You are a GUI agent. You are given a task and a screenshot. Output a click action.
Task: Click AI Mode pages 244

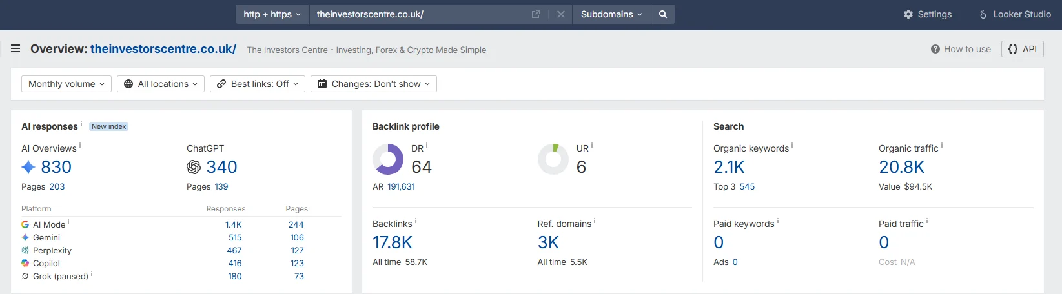tap(296, 224)
